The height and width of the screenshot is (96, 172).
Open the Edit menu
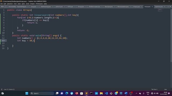pos(5,4)
